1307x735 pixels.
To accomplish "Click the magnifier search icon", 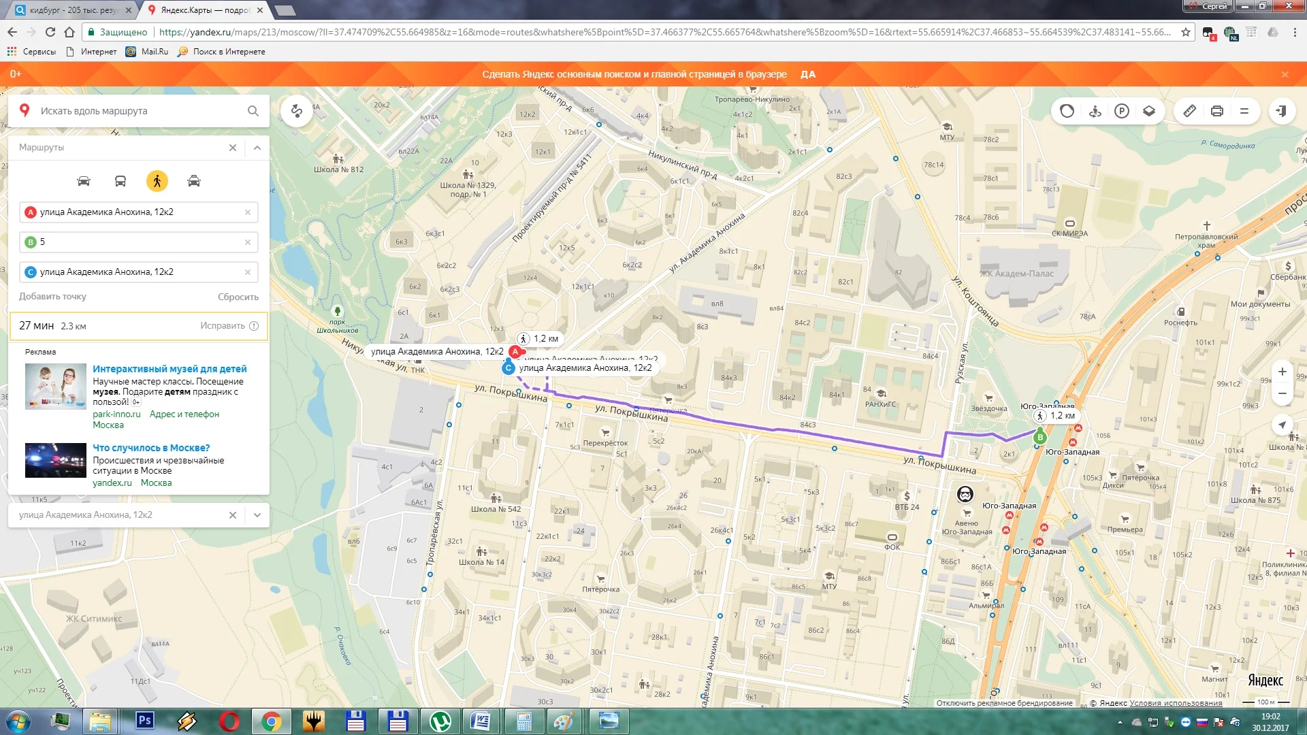I will click(253, 111).
